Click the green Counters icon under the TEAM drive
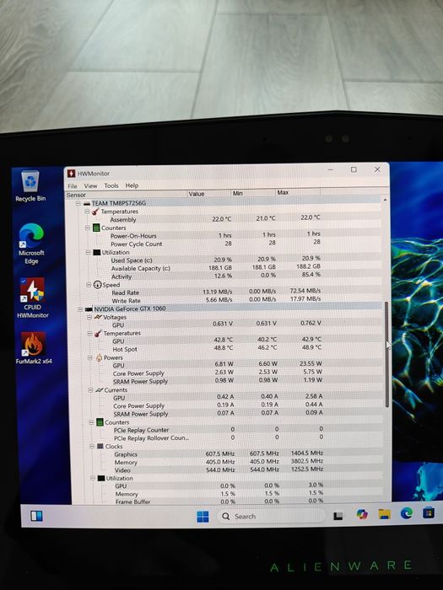The width and height of the screenshot is (443, 590). pos(96,228)
